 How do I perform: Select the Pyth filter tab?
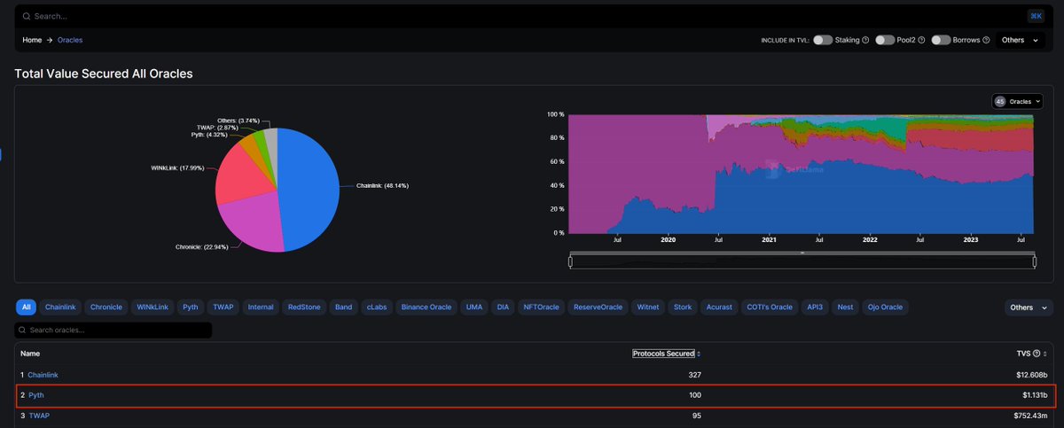tap(190, 307)
